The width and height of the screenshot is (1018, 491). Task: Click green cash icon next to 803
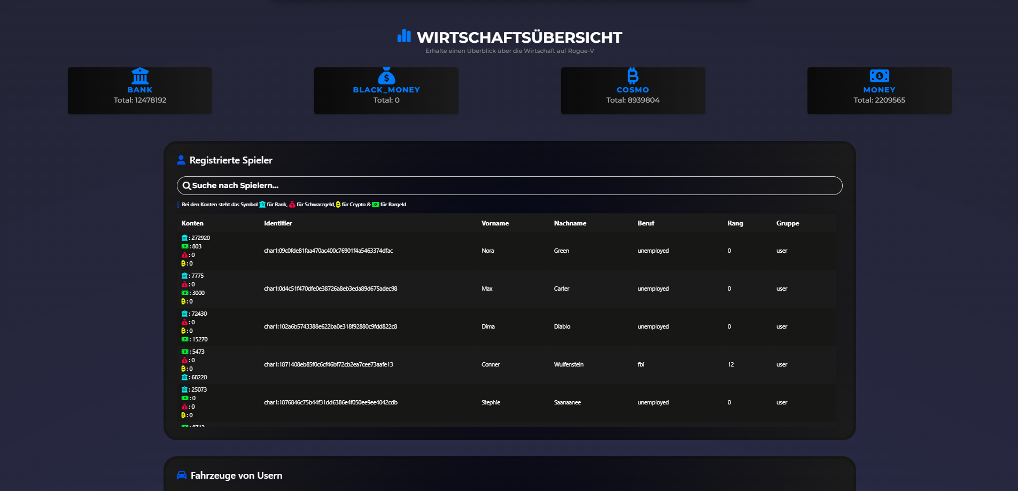coord(185,246)
